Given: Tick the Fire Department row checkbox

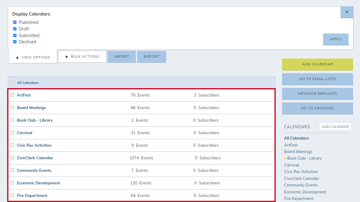Looking at the screenshot, I should [x=12, y=195].
